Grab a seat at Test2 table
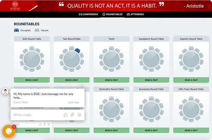 click(111, 80)
